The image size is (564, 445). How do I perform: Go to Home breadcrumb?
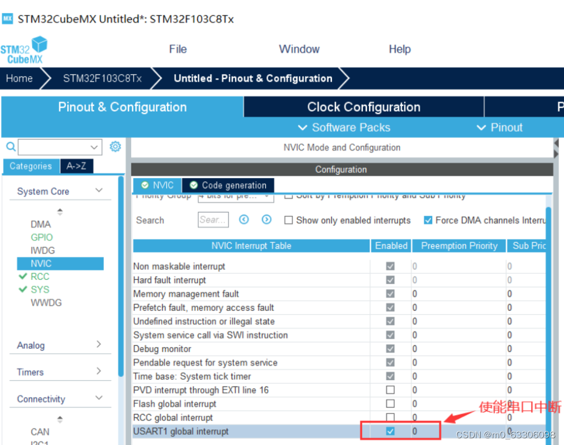pos(19,78)
